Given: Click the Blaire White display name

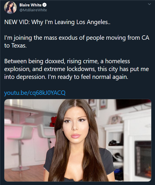Looking at the screenshot, I should [x=30, y=5].
